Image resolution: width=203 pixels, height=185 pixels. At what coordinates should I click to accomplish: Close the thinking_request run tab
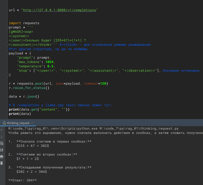coord(33,123)
